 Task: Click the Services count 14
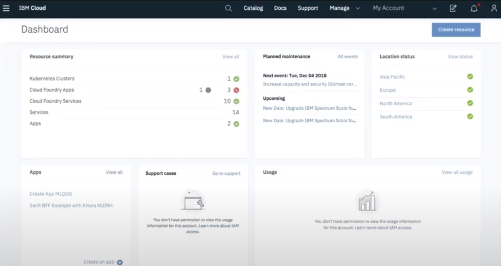click(236, 112)
